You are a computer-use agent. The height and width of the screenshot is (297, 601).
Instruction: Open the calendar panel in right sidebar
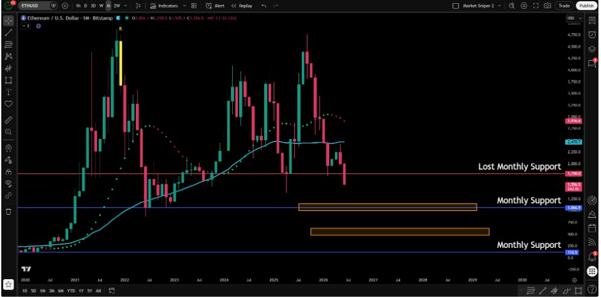point(592,228)
